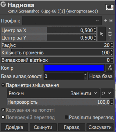Toggle the Попередній перегляд checkbox
116x132 pixels.
(3, 117)
